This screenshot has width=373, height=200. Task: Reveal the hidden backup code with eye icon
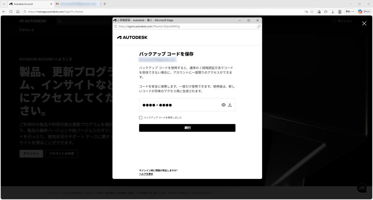pyautogui.click(x=224, y=105)
